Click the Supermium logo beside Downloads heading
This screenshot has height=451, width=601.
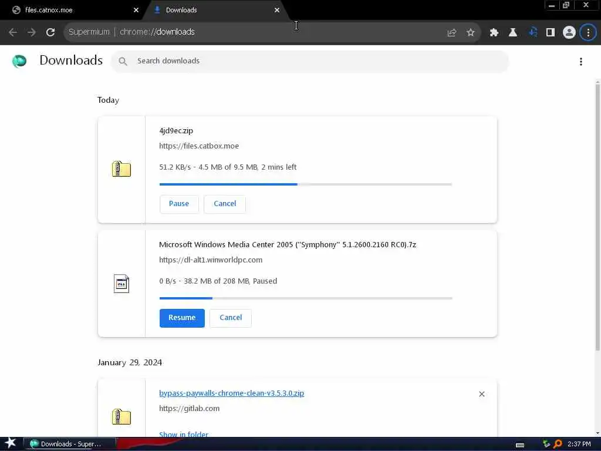(x=19, y=61)
